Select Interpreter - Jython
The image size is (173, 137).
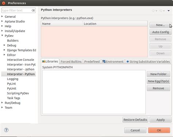click(x=21, y=69)
